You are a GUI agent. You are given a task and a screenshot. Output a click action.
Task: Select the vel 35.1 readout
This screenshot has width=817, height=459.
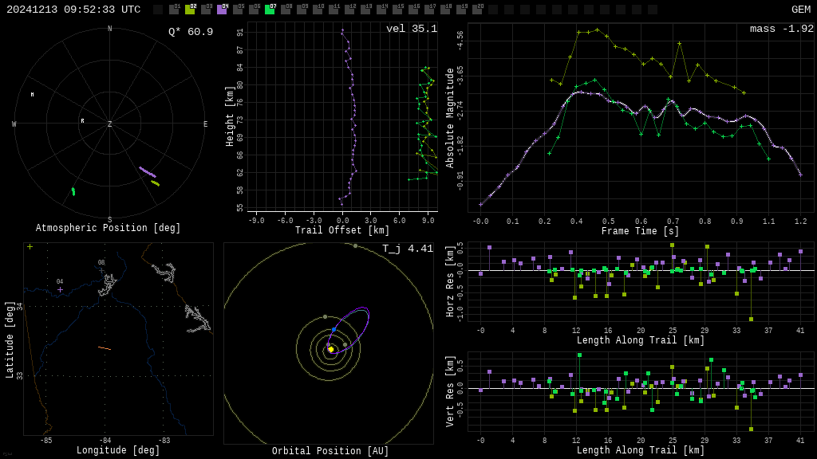[x=411, y=29]
